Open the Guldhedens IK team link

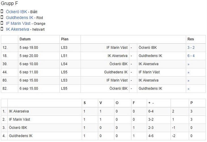20,18
